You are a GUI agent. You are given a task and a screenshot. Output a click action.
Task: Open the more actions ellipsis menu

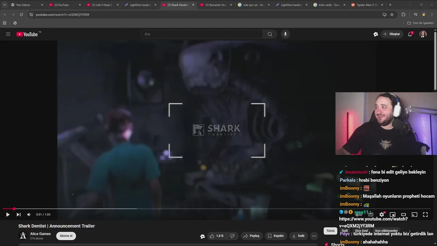pos(314,236)
